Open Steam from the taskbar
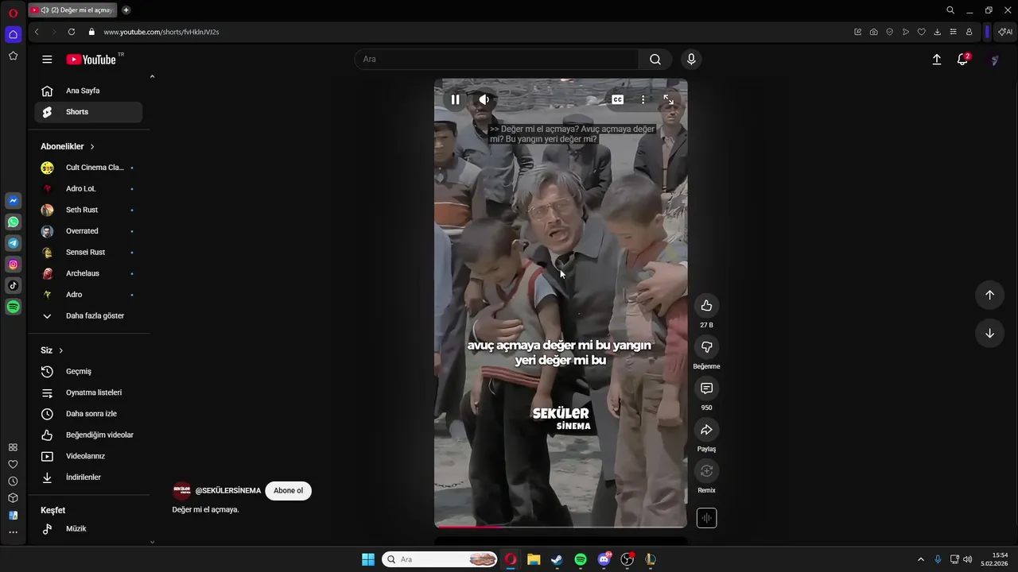The height and width of the screenshot is (572, 1018). coord(557,559)
